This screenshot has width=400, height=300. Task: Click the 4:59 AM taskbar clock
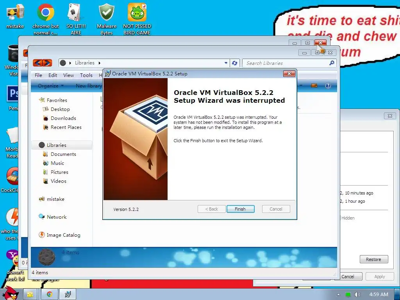pos(379,295)
